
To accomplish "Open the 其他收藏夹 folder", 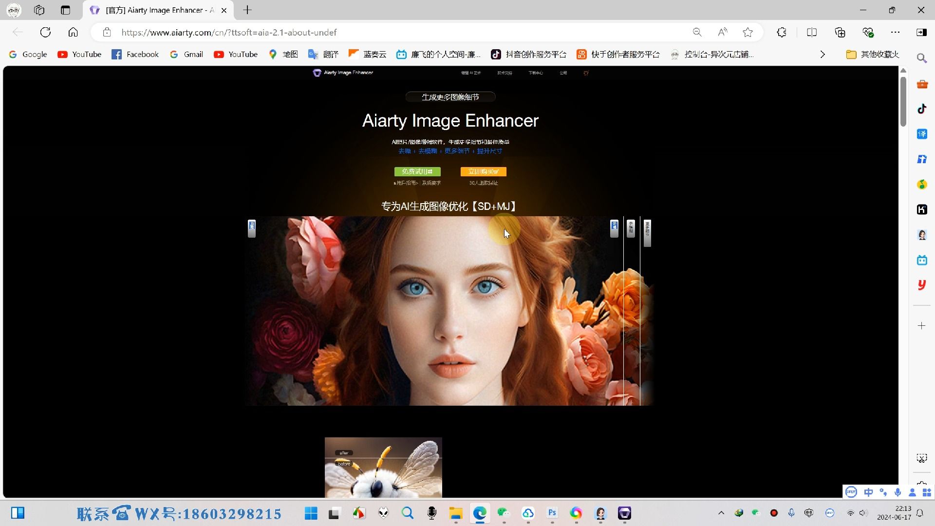I will (873, 55).
